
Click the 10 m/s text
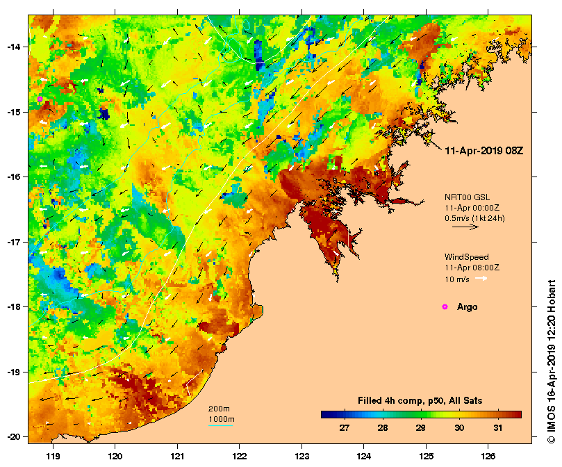pyautogui.click(x=457, y=279)
